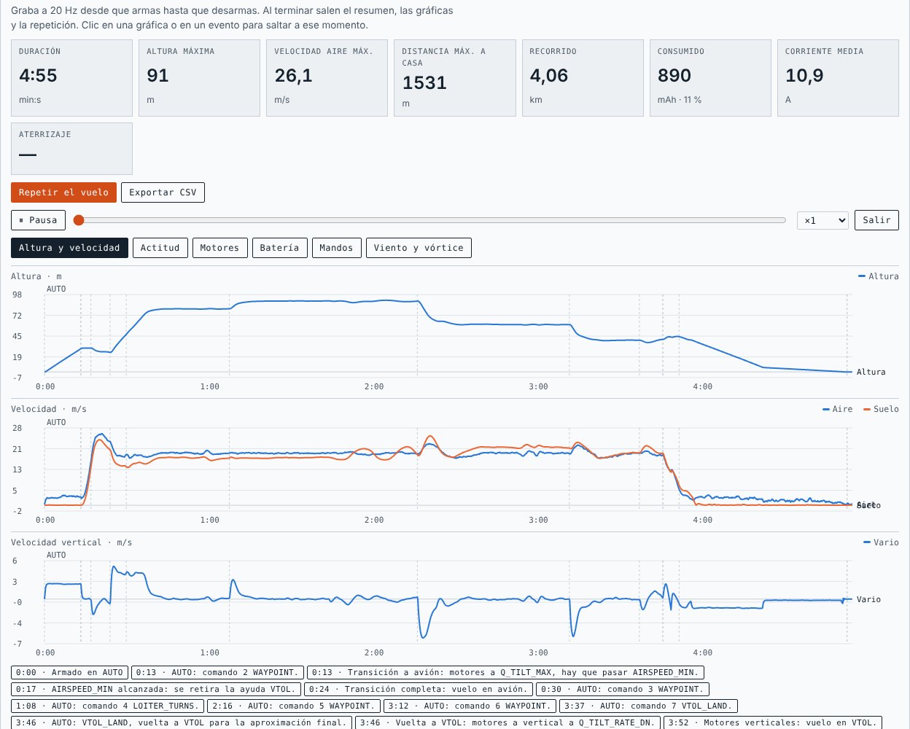The width and height of the screenshot is (910, 729).
Task: Click the replay position slider handle
Action: [79, 220]
